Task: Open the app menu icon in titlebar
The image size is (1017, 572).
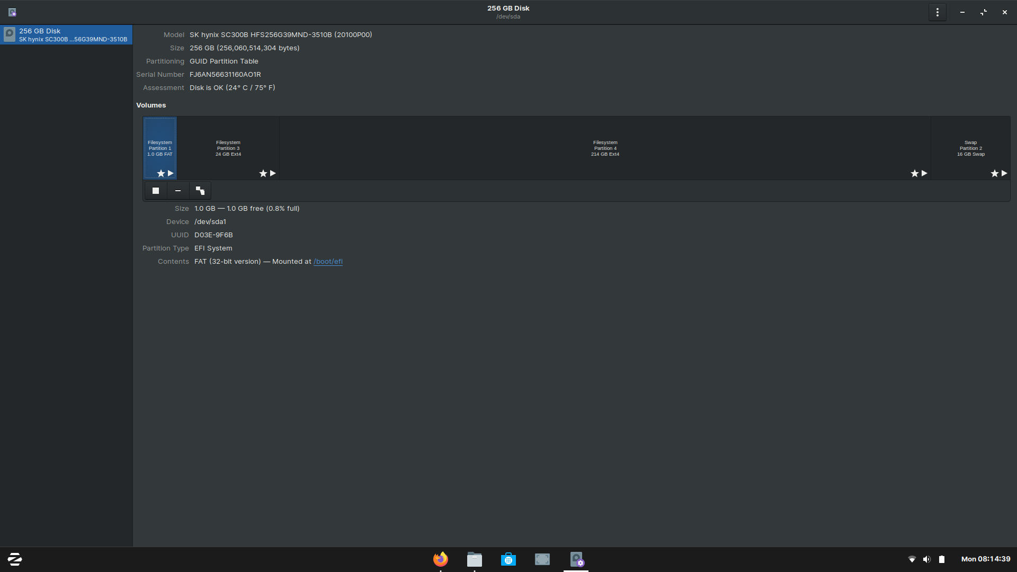Action: point(12,12)
